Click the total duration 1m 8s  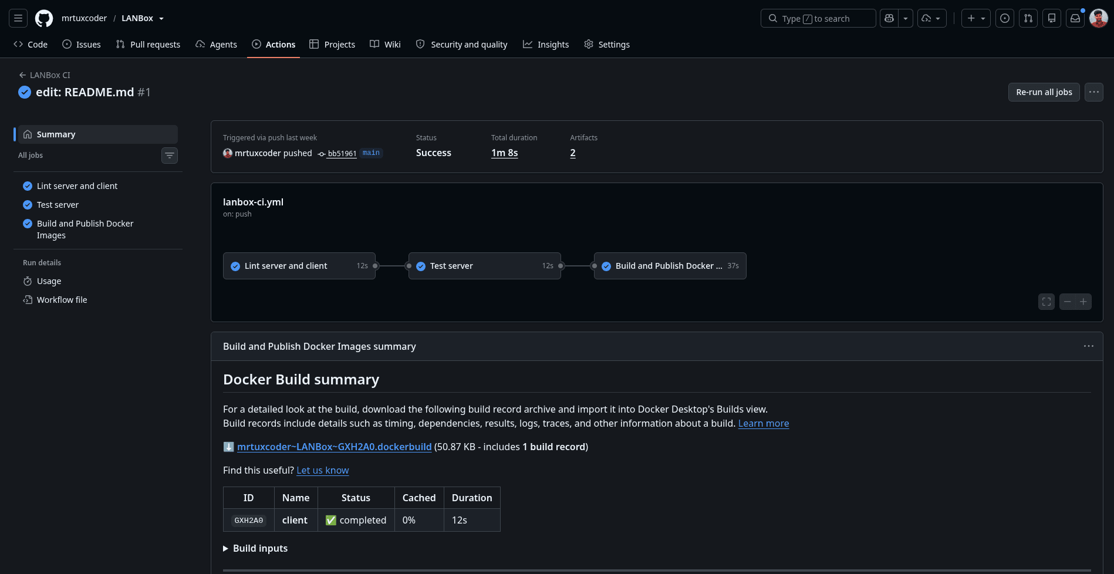click(505, 153)
